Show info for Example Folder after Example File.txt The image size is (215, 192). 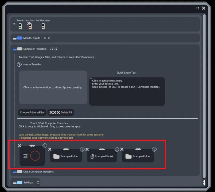(x=154, y=149)
